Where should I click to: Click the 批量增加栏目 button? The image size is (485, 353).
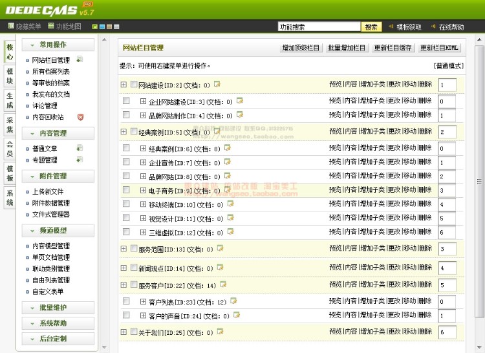(347, 48)
